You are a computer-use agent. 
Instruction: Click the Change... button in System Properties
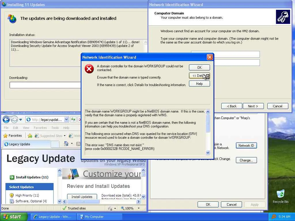(x=246, y=160)
